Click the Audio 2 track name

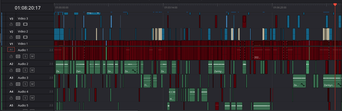click(23, 64)
